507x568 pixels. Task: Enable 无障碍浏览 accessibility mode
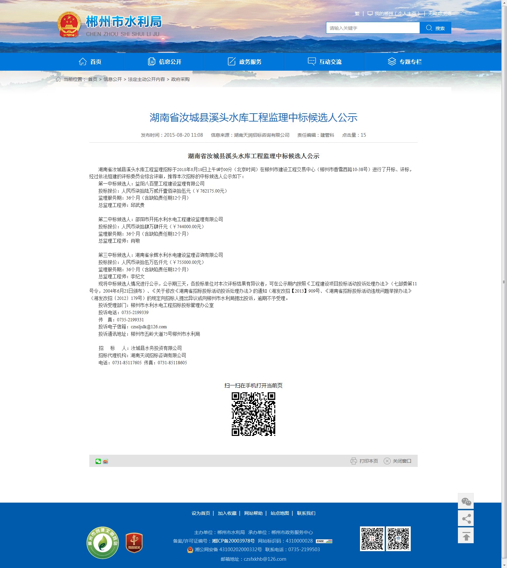(x=439, y=14)
